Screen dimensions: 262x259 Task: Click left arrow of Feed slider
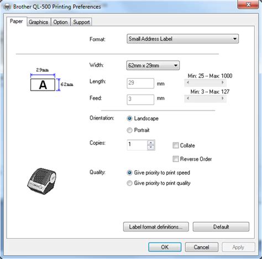(188, 99)
